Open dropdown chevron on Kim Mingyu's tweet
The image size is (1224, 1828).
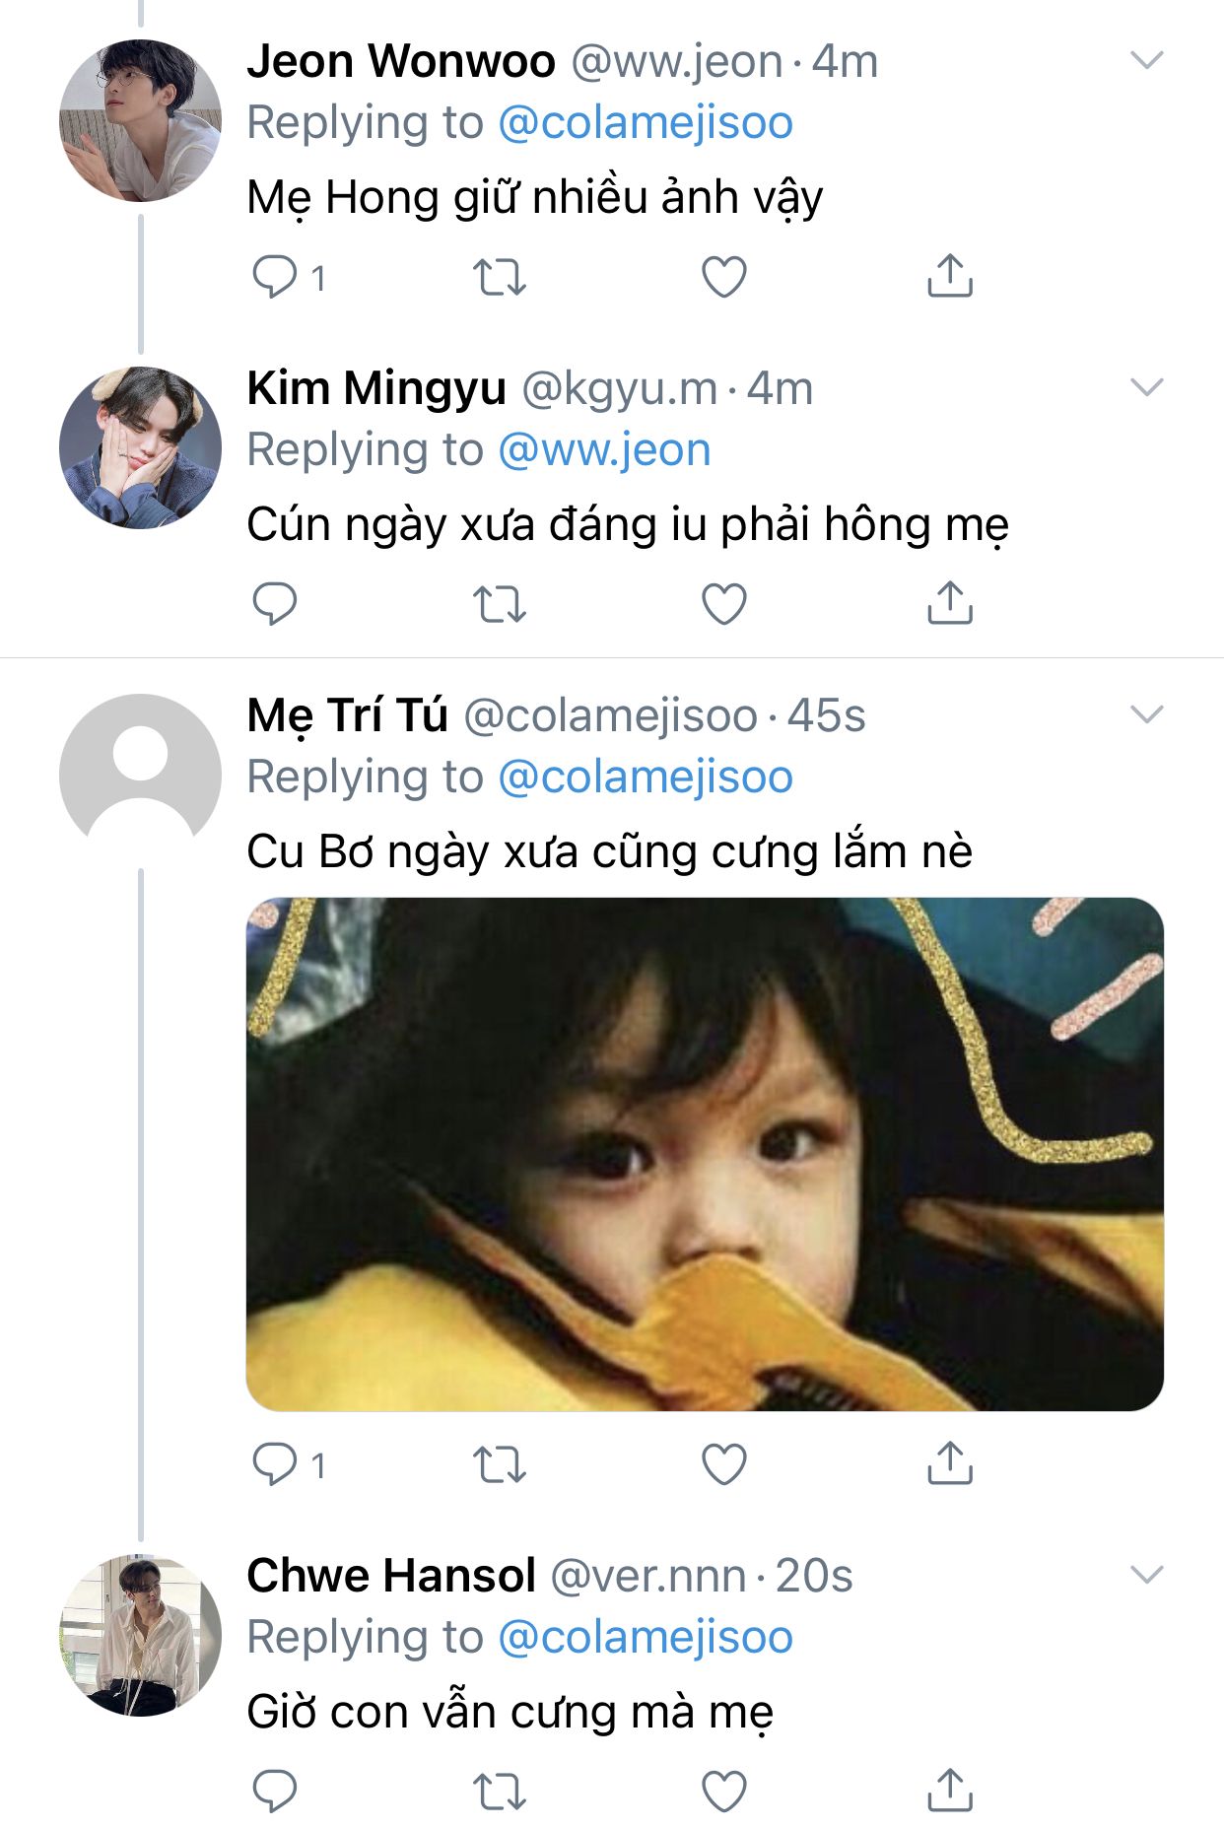1147,388
